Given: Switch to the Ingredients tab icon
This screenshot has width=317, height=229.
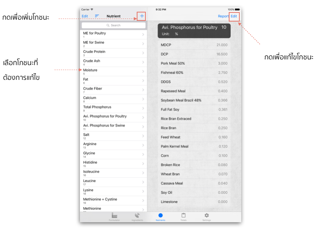Looking at the screenshot, I should 137,215.
